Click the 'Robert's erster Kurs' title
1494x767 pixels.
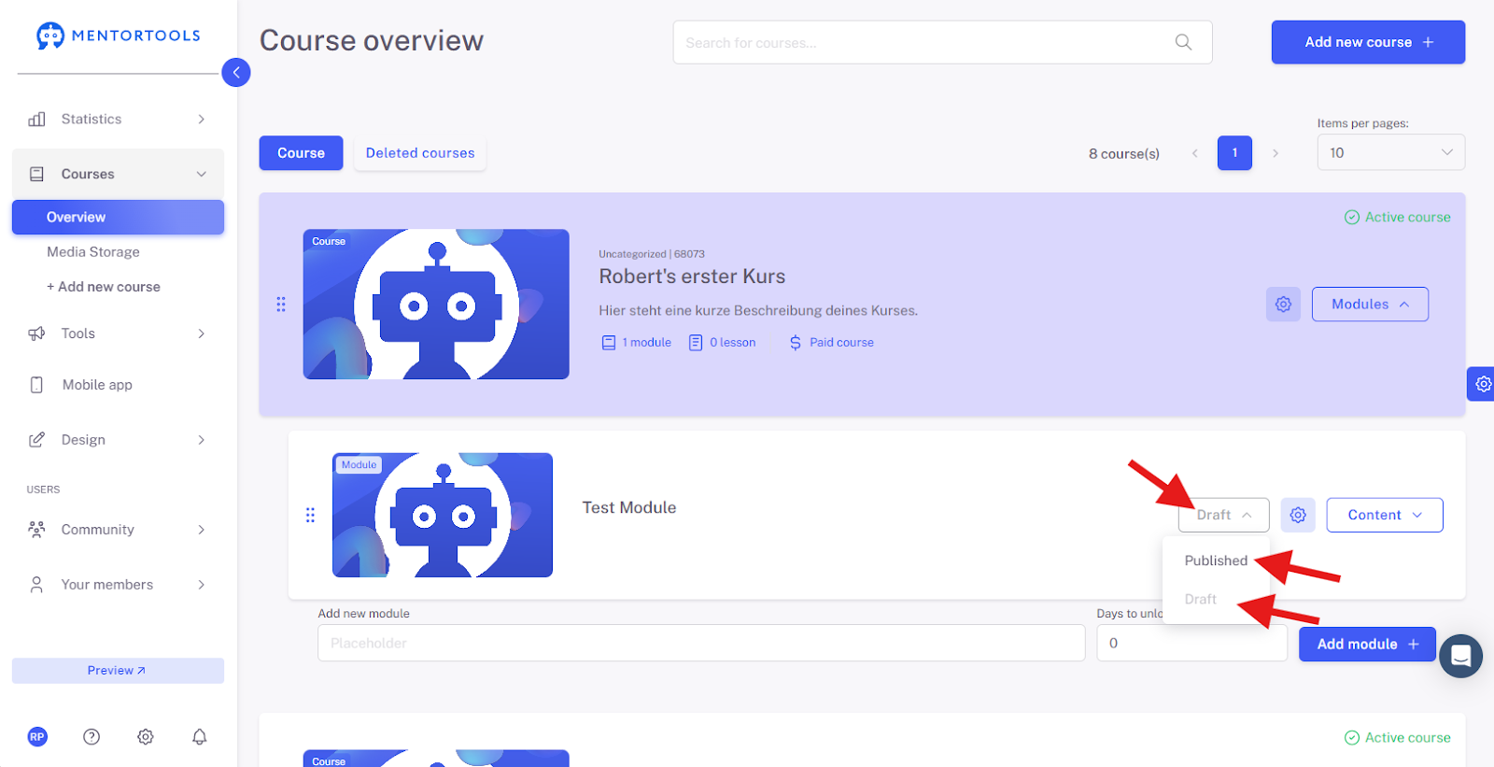(x=692, y=277)
